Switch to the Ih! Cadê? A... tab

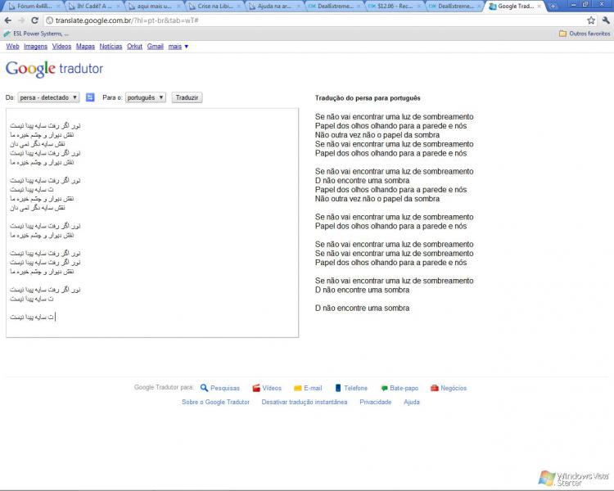pyautogui.click(x=93, y=7)
